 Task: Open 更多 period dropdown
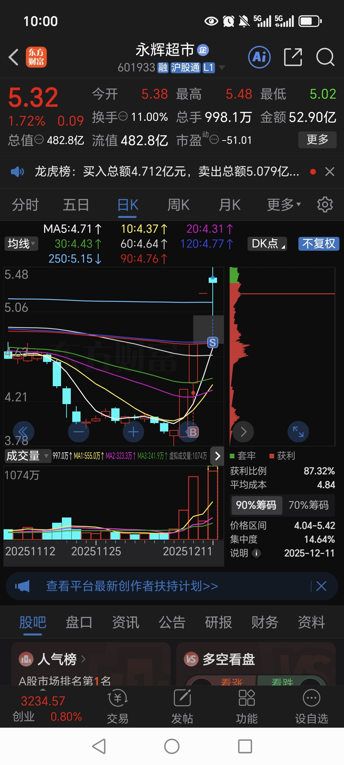tap(284, 205)
